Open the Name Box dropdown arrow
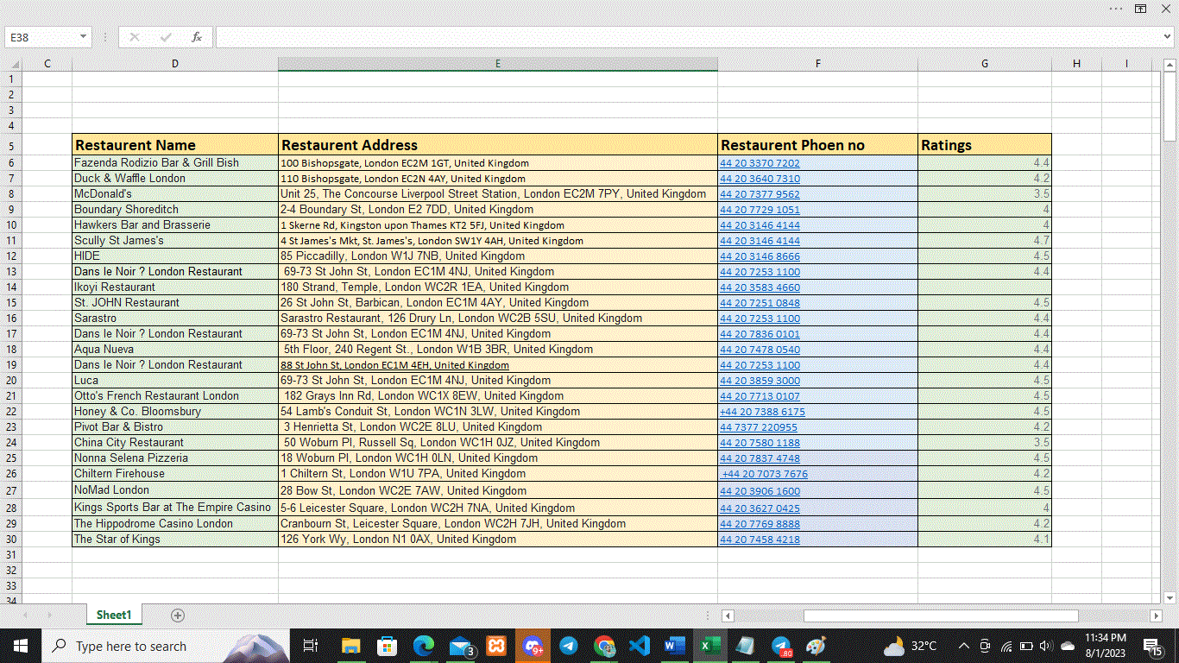The image size is (1179, 663). (x=82, y=36)
